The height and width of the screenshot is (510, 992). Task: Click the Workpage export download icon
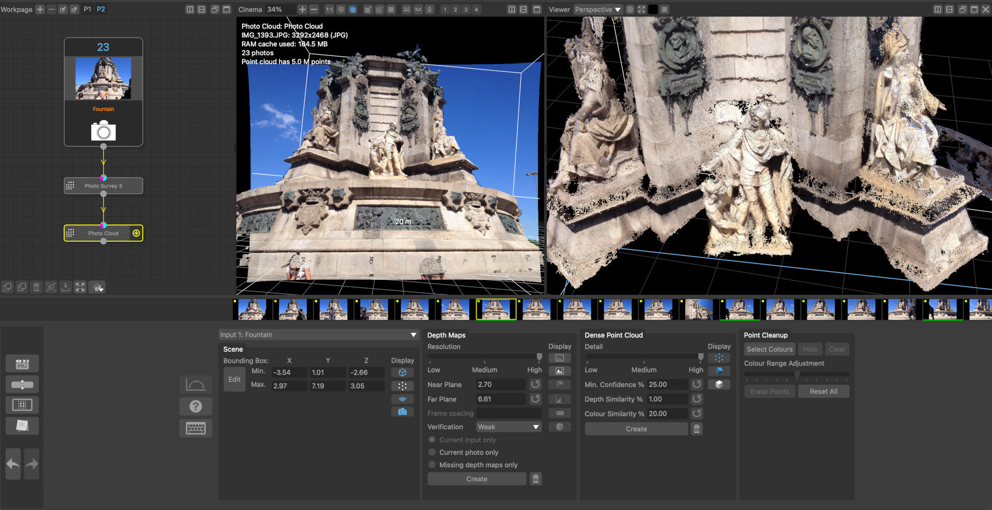(66, 287)
